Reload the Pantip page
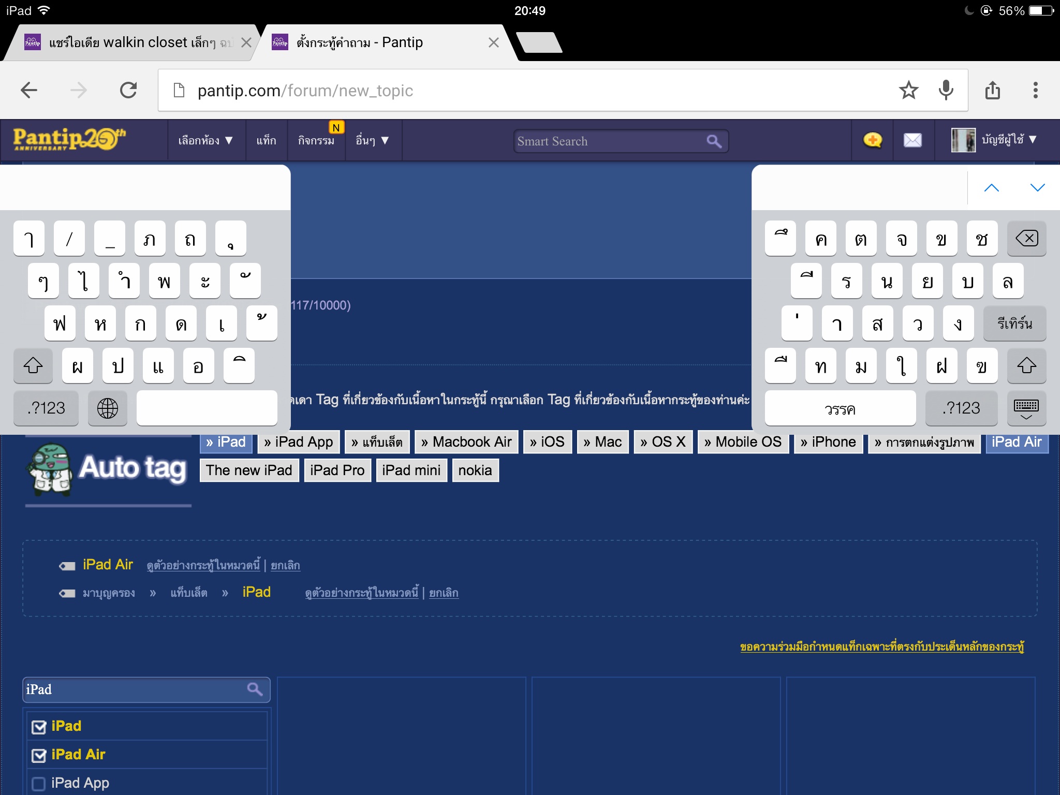This screenshot has width=1060, height=795. click(x=128, y=90)
